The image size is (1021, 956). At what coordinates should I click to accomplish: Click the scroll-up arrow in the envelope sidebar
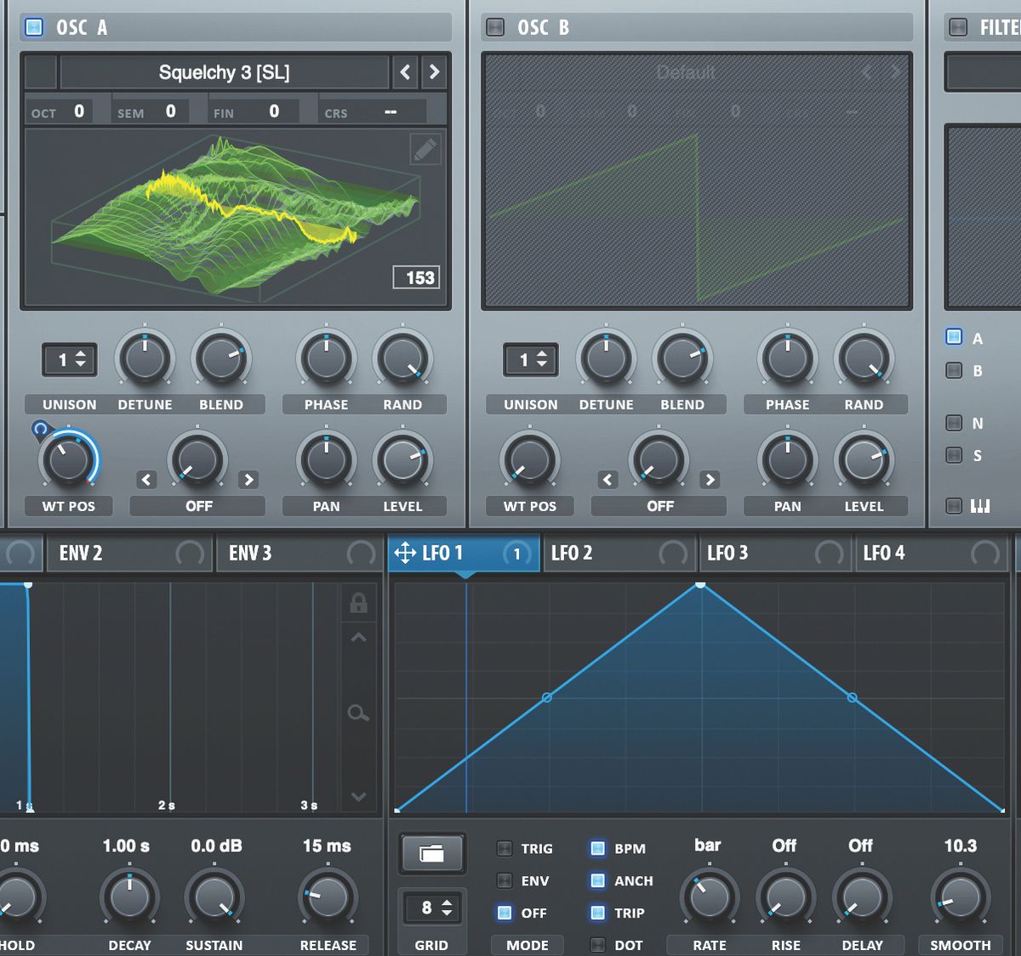359,636
